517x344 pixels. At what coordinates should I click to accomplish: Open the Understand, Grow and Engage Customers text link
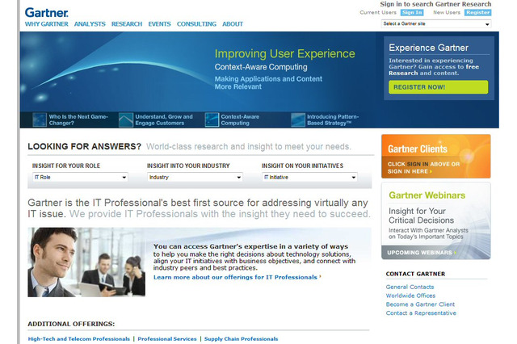(164, 120)
